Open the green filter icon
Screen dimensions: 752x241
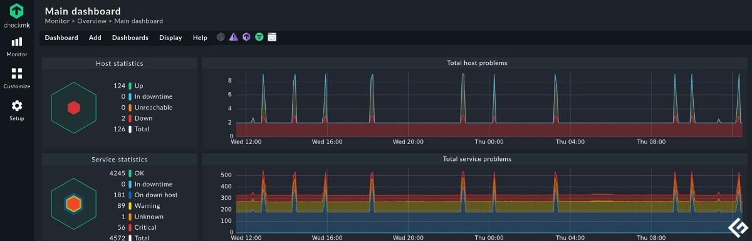click(259, 37)
